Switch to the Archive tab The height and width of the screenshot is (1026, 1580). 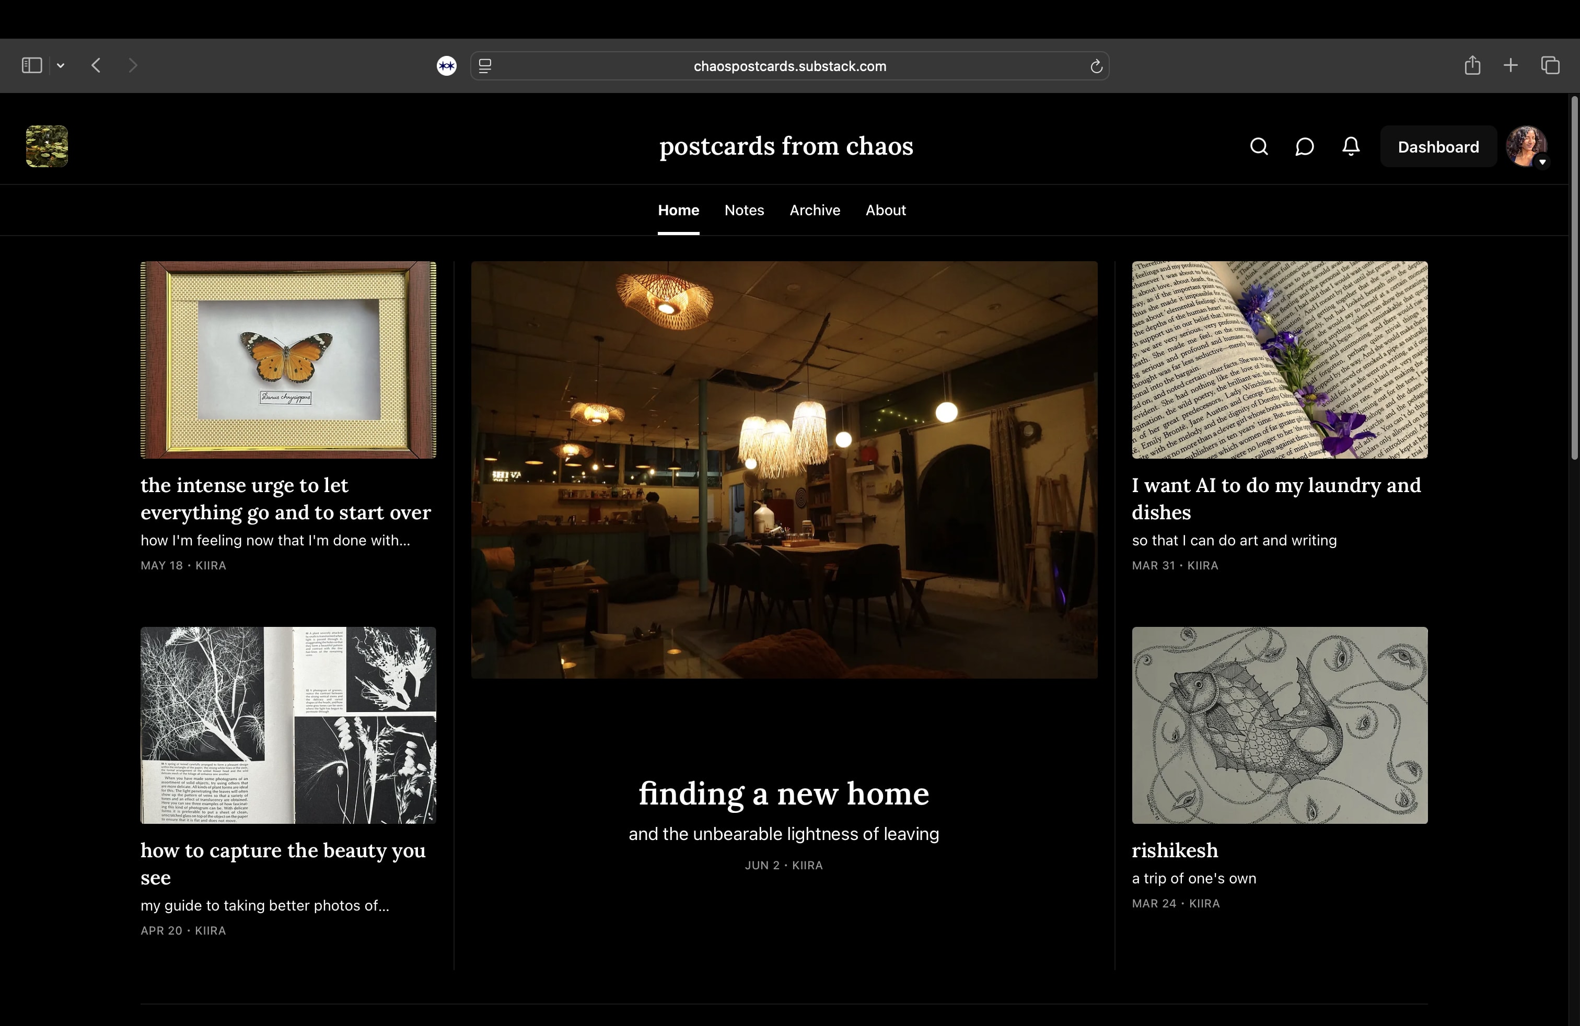pos(815,209)
